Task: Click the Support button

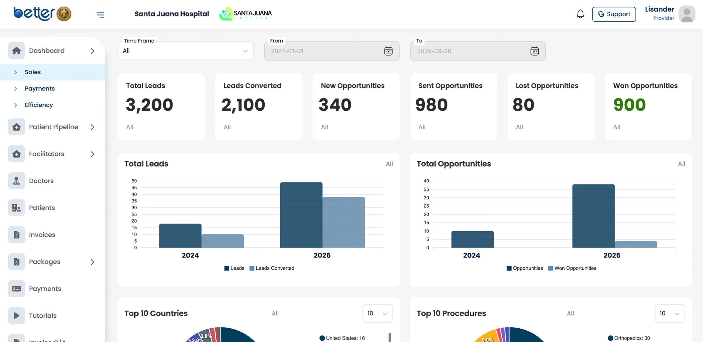Action: [x=614, y=14]
